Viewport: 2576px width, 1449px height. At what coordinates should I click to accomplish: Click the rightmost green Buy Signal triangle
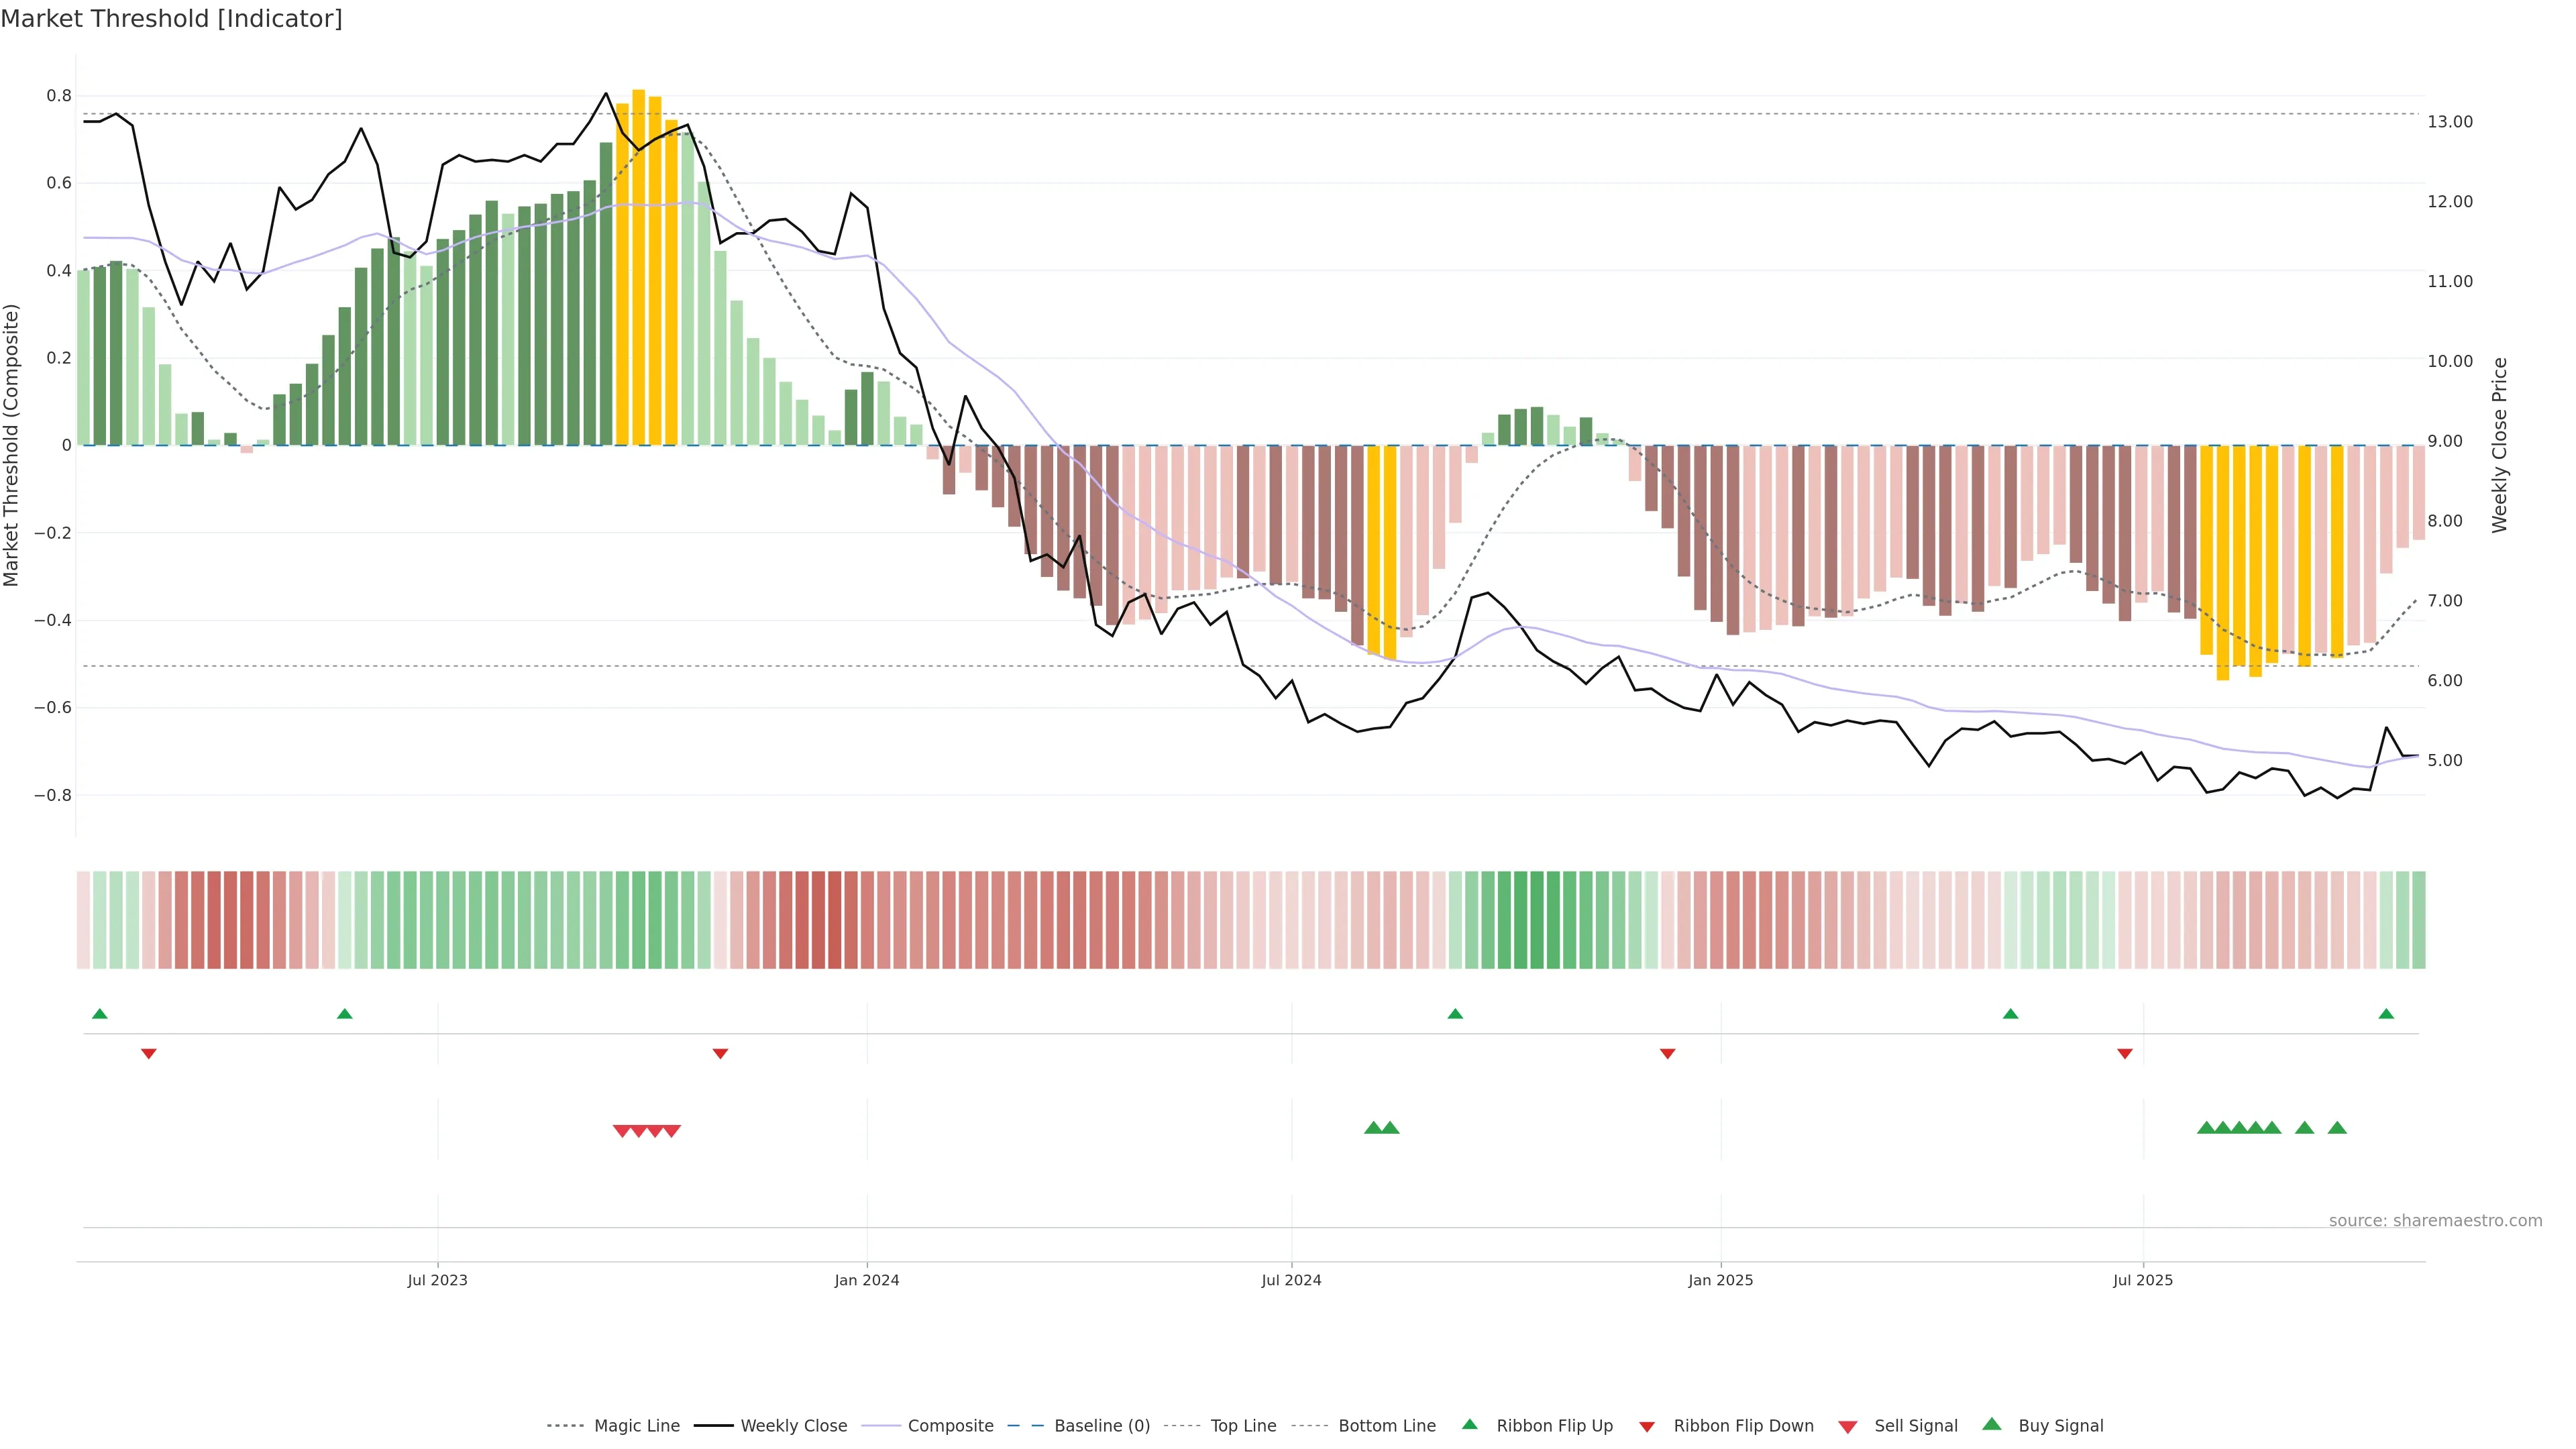point(2337,1128)
